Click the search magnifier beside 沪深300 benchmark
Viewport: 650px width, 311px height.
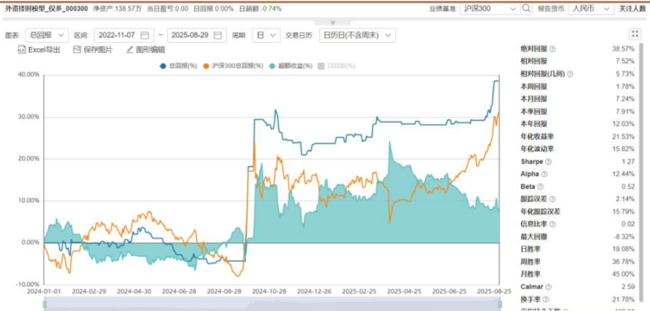pos(526,9)
